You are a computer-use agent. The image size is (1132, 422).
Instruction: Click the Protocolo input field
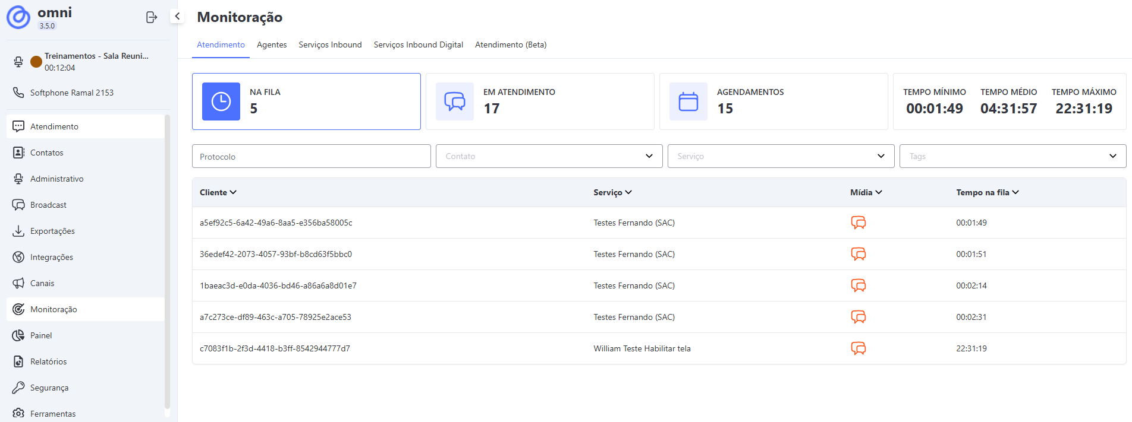(312, 156)
